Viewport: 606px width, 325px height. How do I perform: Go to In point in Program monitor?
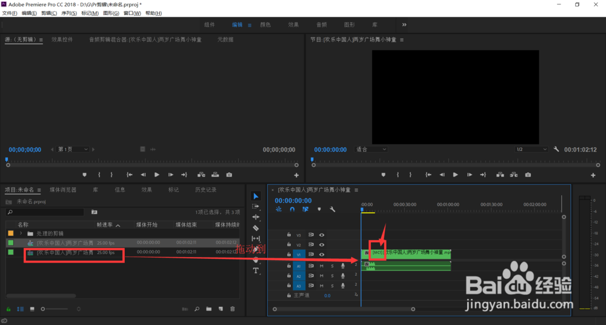428,175
